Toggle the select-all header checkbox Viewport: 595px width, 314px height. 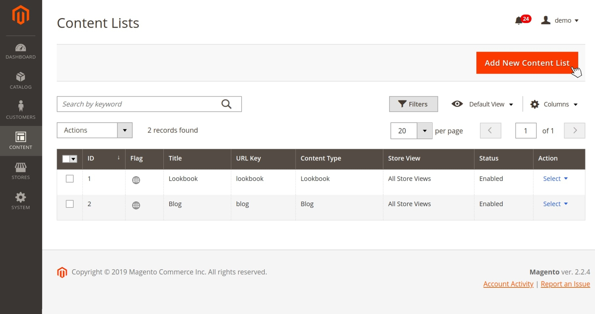pos(66,159)
